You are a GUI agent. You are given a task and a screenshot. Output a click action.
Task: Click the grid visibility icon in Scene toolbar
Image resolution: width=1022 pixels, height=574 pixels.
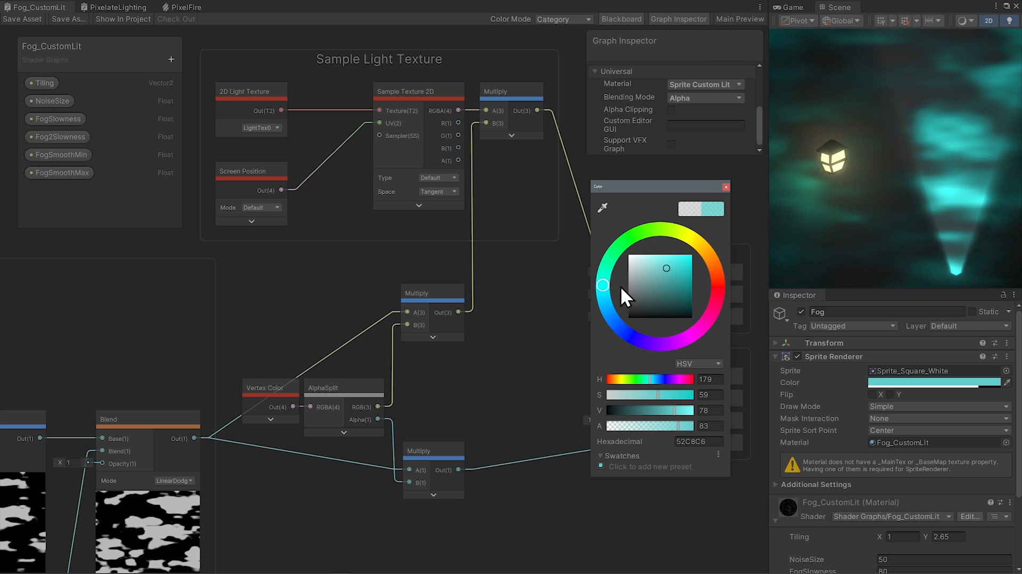coord(881,21)
